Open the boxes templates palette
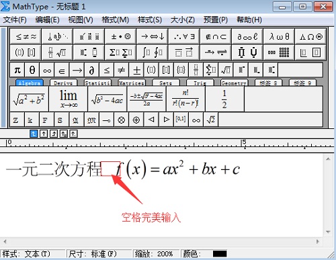 pos(310,52)
